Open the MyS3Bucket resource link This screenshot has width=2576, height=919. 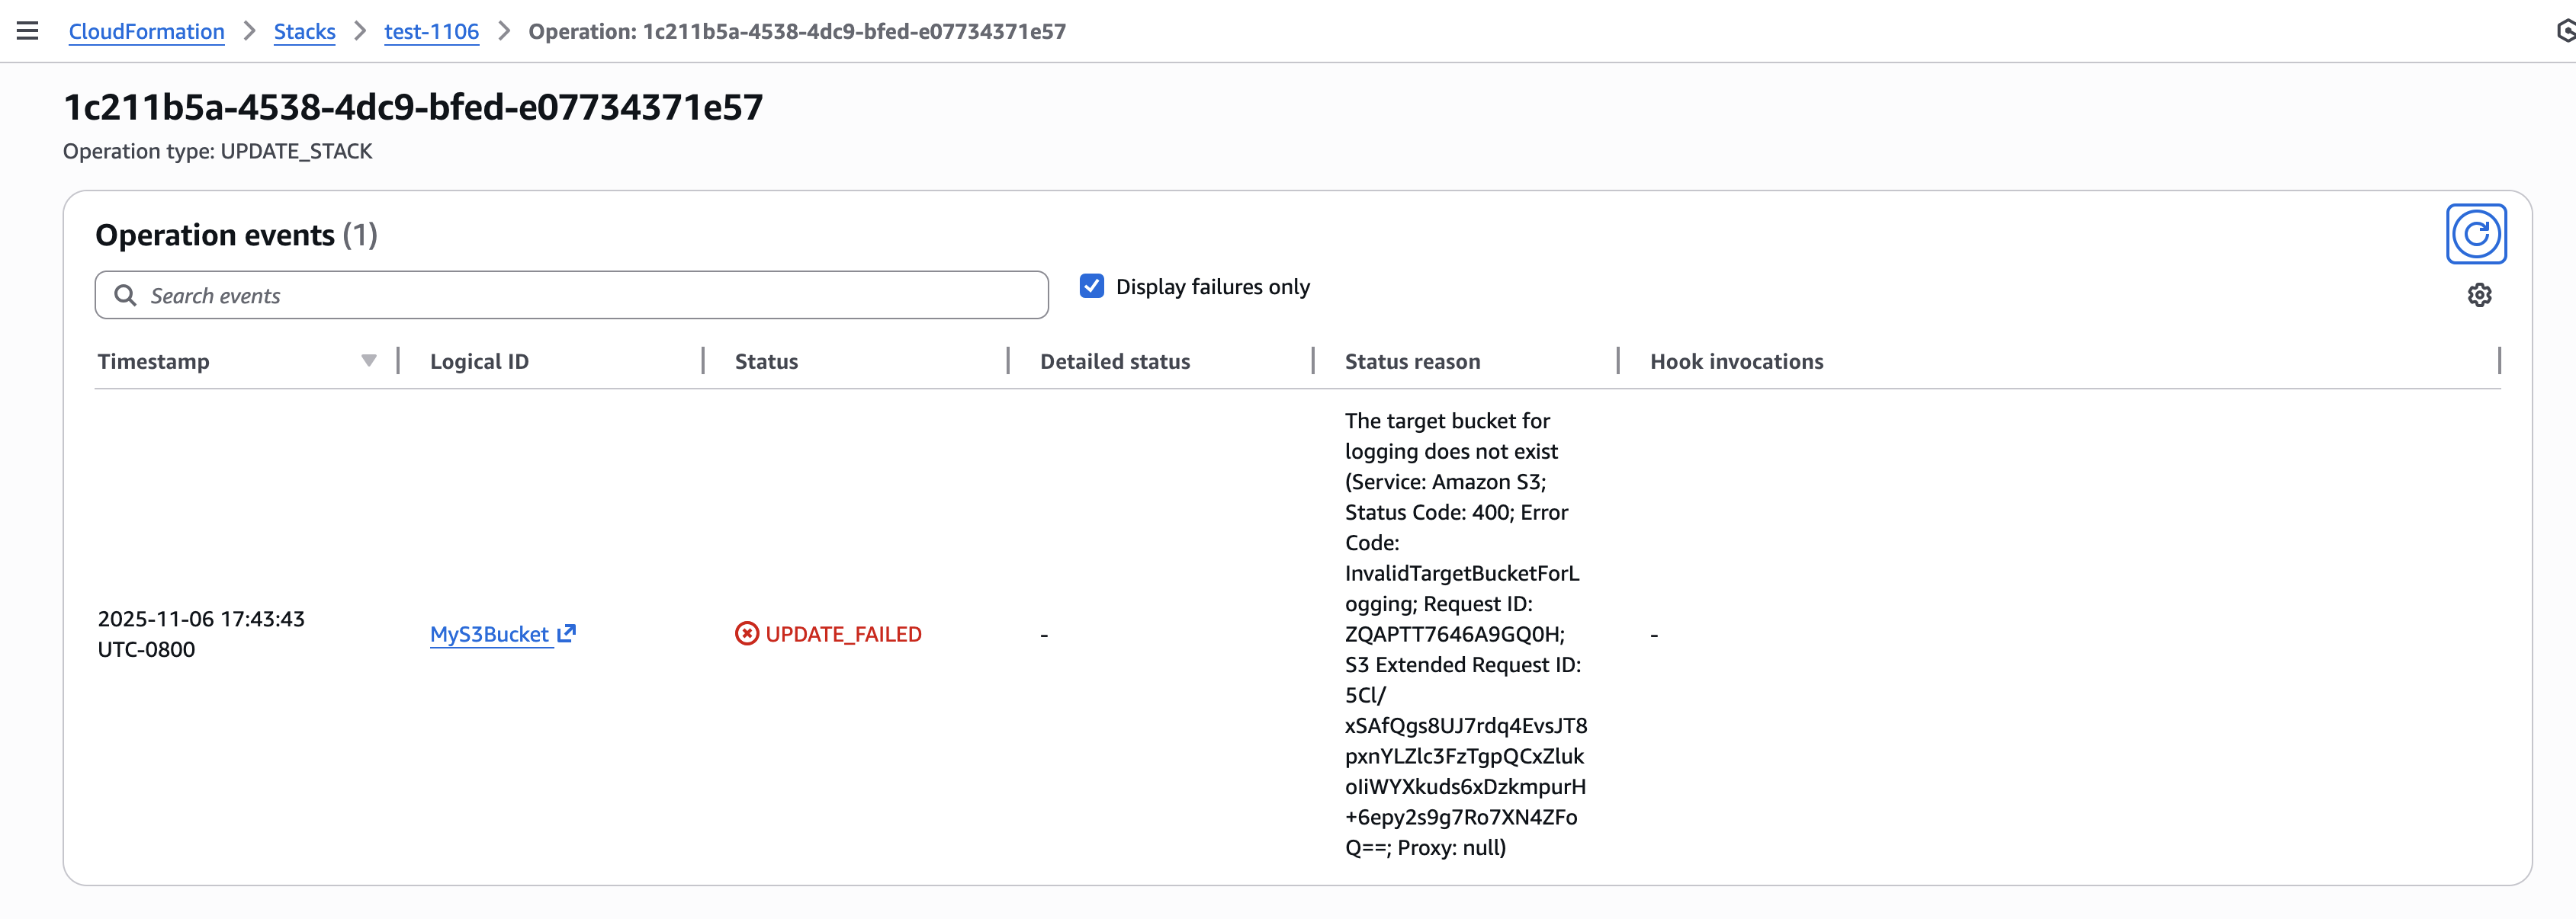tap(489, 634)
